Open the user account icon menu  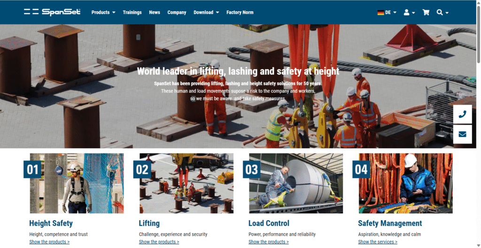(409, 13)
